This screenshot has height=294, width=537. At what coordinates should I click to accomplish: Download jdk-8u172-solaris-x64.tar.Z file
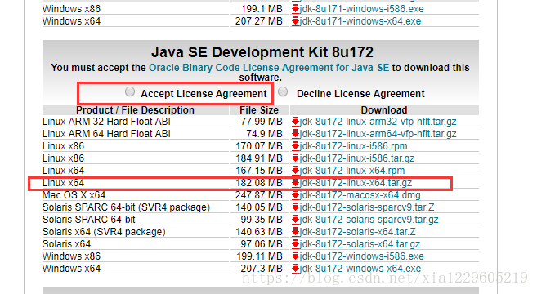point(357,232)
